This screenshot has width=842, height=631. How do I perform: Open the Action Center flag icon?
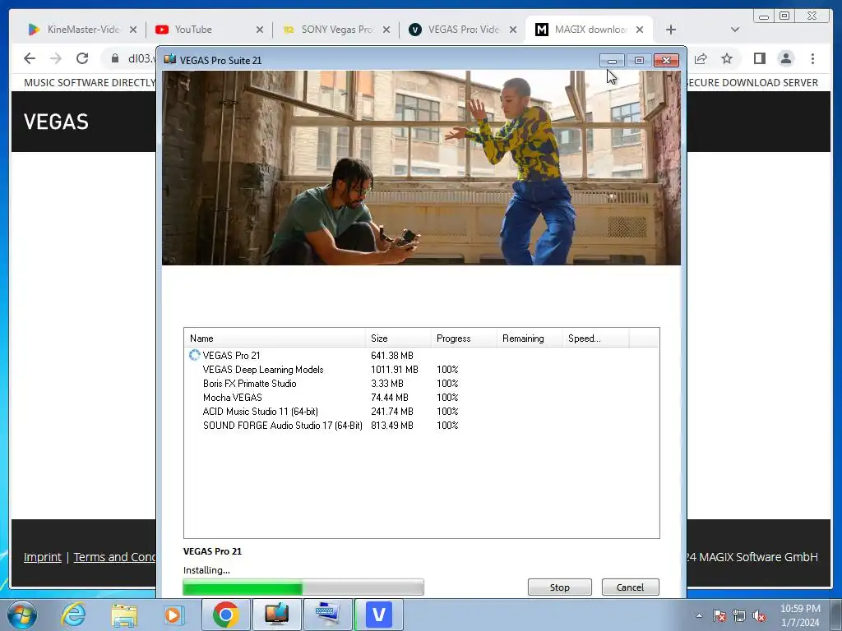tap(719, 615)
